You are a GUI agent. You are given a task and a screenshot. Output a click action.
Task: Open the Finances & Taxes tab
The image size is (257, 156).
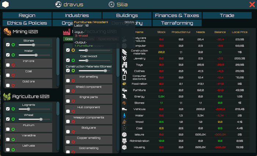(x=177, y=15)
